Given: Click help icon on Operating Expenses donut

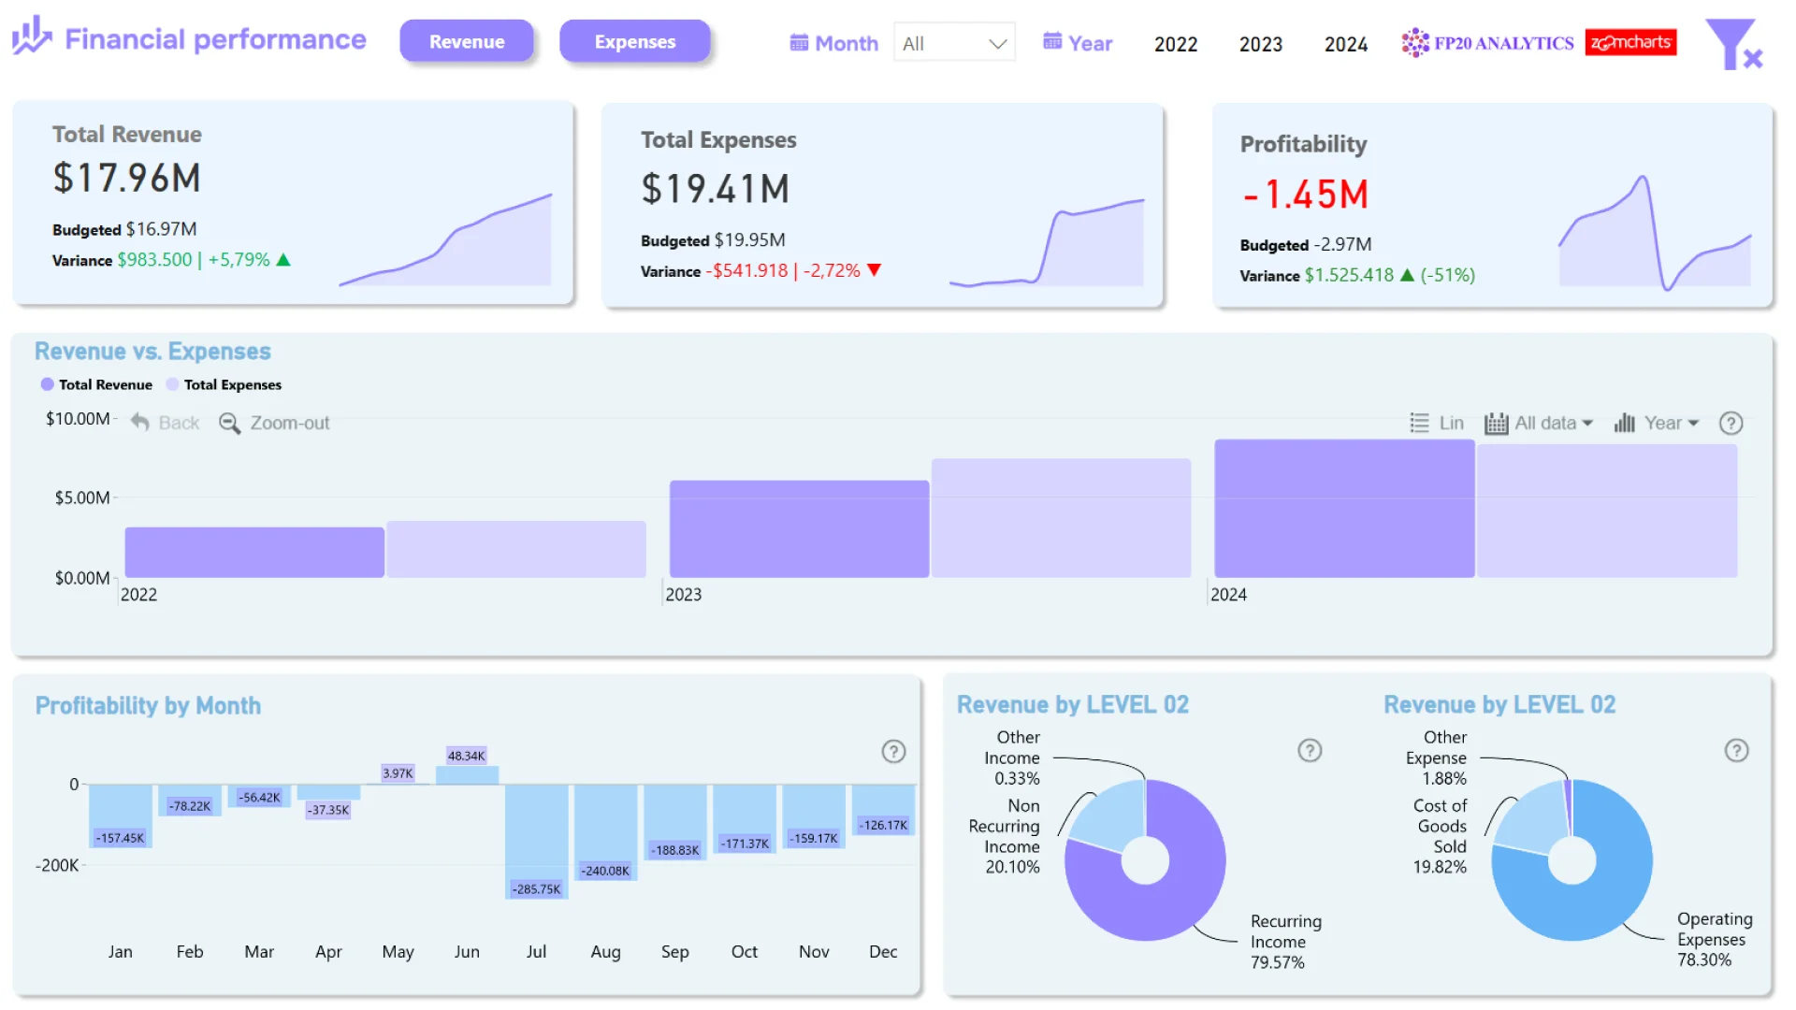Looking at the screenshot, I should 1736,751.
